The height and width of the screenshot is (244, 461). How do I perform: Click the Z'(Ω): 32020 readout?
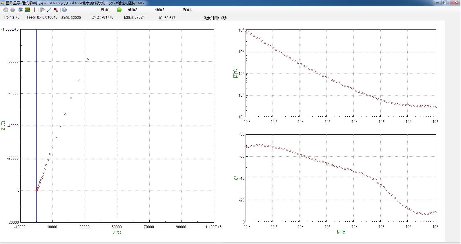click(71, 18)
